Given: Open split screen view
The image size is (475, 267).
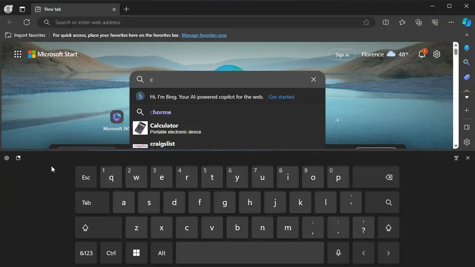Looking at the screenshot, I should click(386, 22).
